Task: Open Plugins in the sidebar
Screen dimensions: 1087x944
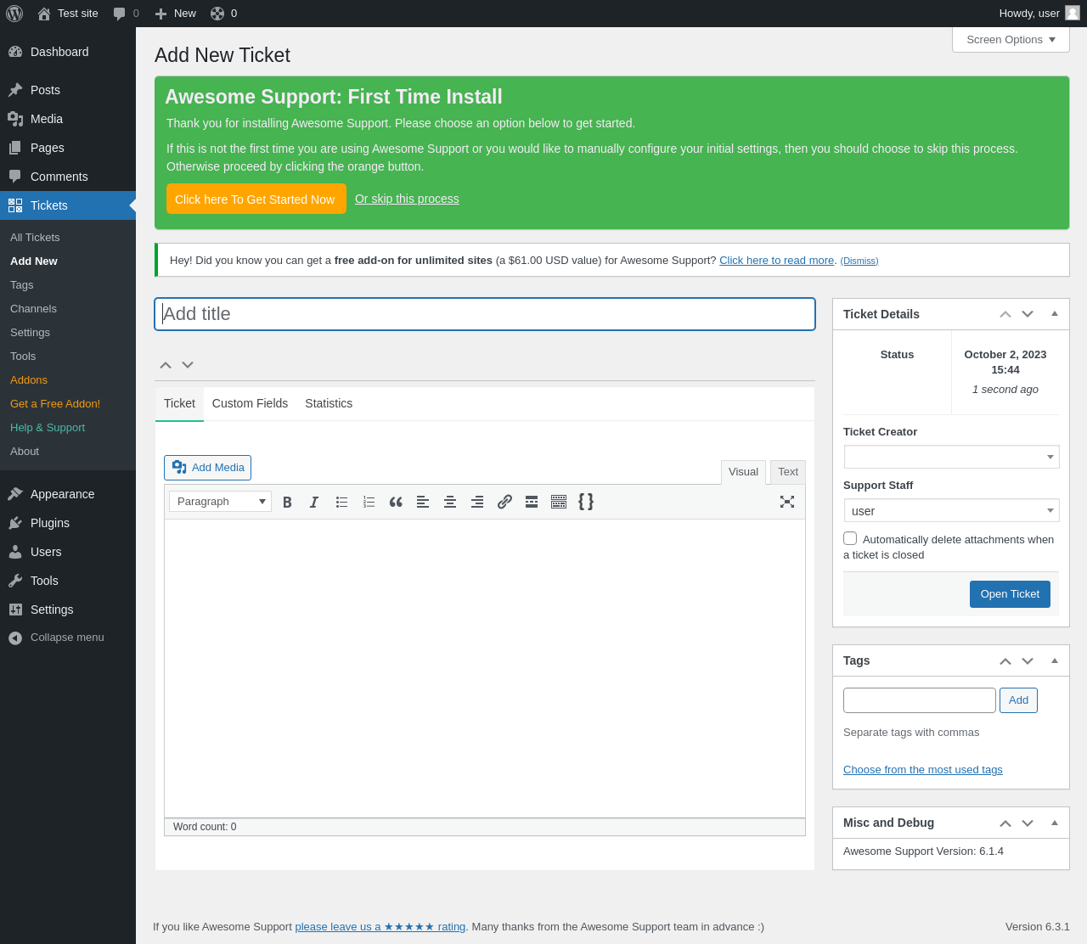Action: pos(68,523)
